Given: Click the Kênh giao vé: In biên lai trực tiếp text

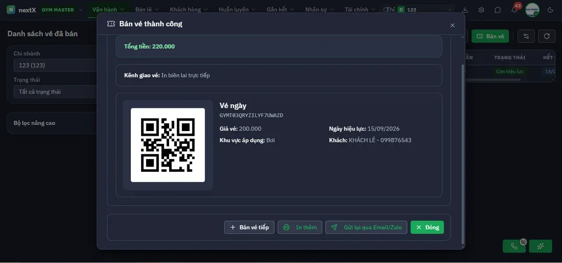Looking at the screenshot, I should point(167,75).
